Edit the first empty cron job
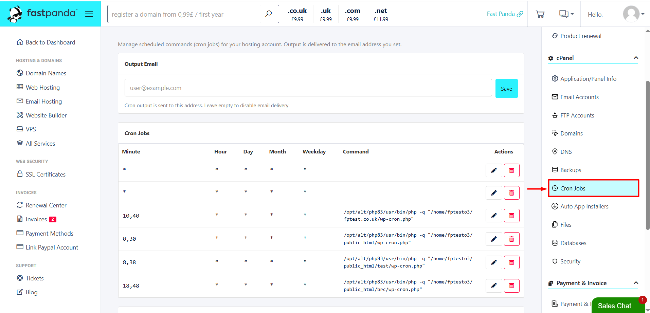The image size is (650, 313). (494, 170)
